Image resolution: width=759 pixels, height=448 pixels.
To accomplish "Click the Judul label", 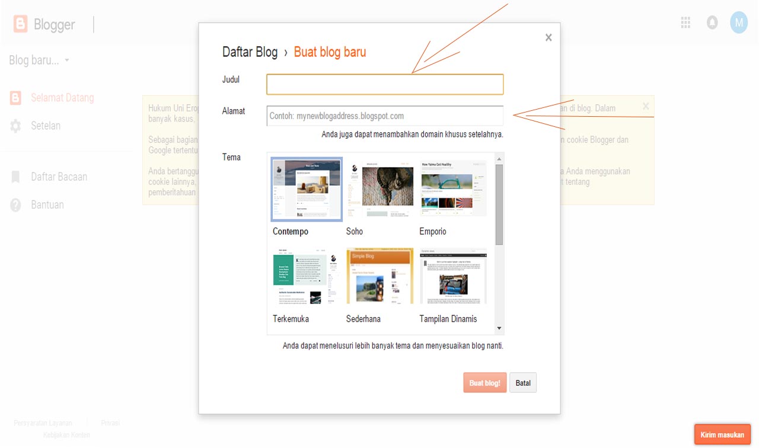I will pyautogui.click(x=231, y=79).
